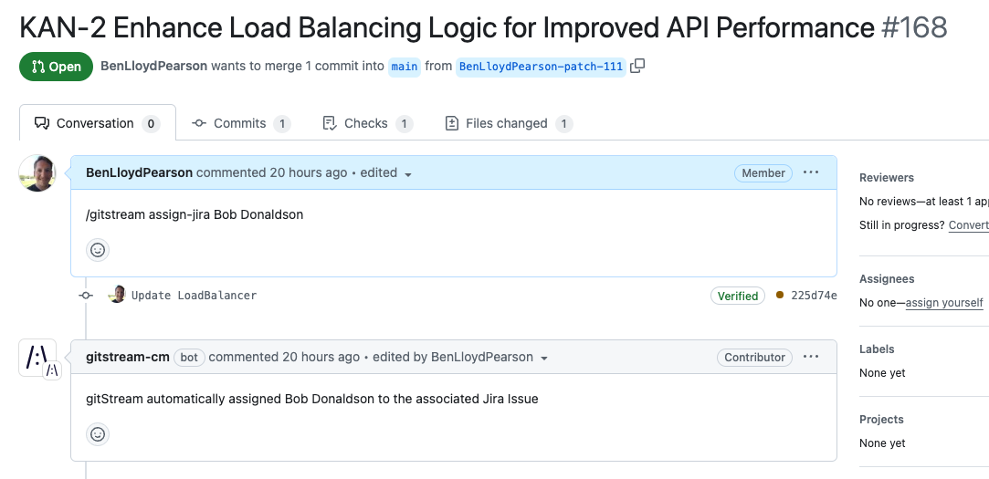
Task: Expand edit history dropdown on BenLloydPearson comment
Action: (x=386, y=173)
